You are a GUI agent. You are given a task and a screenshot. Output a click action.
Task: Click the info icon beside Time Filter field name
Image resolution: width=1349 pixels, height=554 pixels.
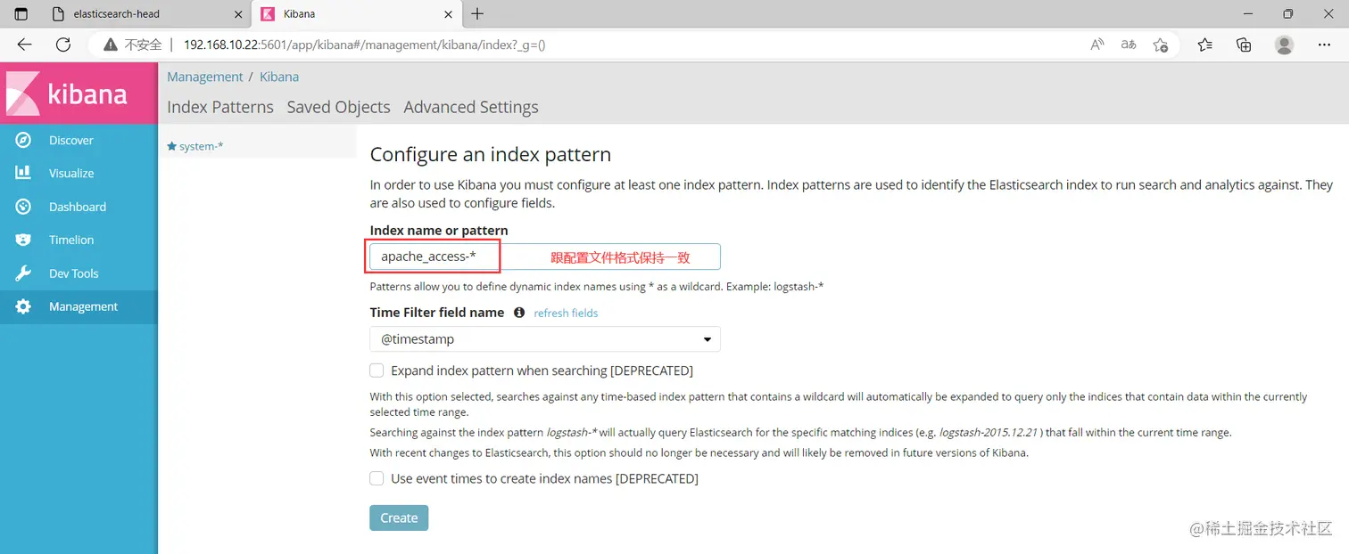coord(519,313)
